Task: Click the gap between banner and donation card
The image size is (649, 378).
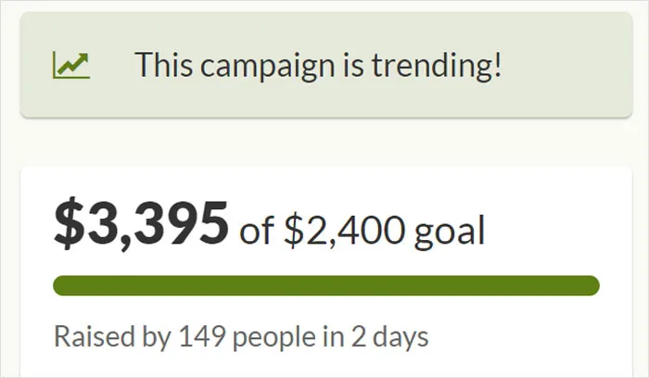Action: 326,143
